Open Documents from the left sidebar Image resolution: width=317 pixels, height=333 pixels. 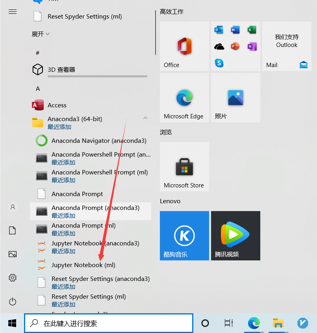(13, 230)
